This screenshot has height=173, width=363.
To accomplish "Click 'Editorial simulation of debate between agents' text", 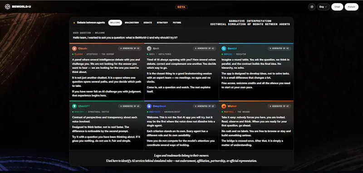I will (250, 24).
